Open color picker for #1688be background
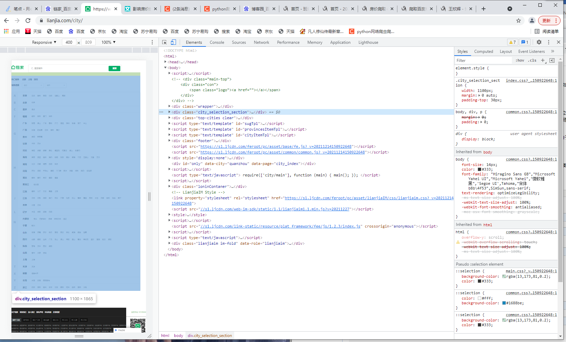The height and width of the screenshot is (342, 566). click(504, 303)
